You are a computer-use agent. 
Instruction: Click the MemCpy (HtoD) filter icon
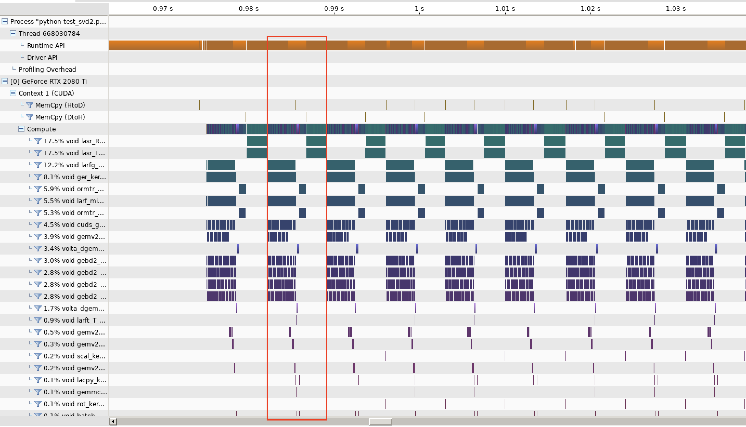(29, 105)
